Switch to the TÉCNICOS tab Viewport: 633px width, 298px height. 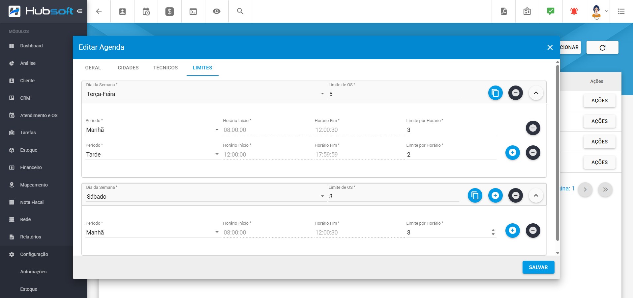point(166,68)
